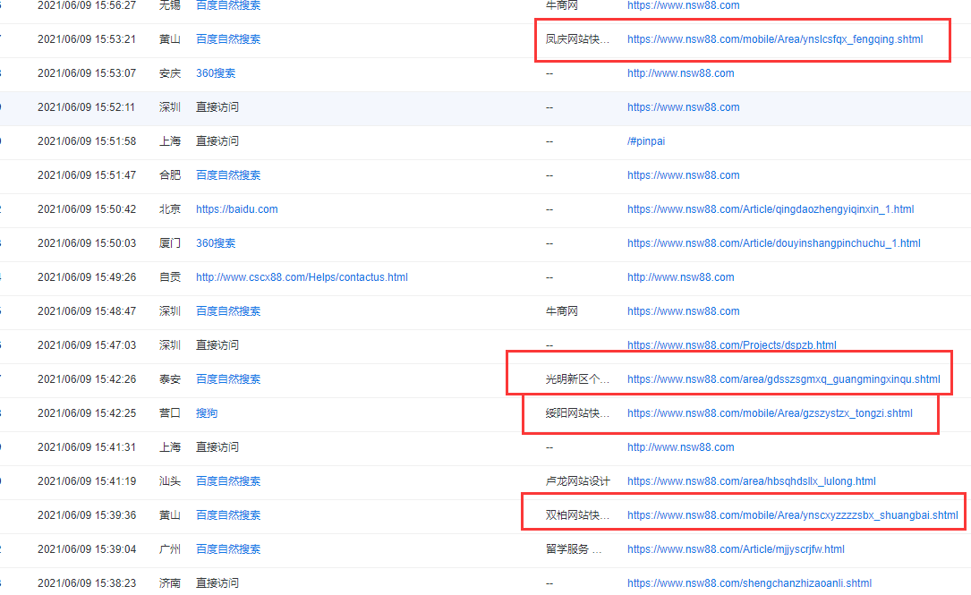Open the guangmingxinqu area link for 泰安
Image resolution: width=971 pixels, height=595 pixels.
click(784, 378)
